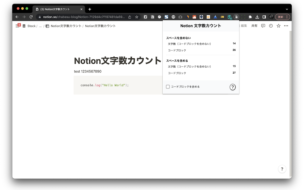Open the md markdown extension
304x190 pixels.
tap(173, 17)
